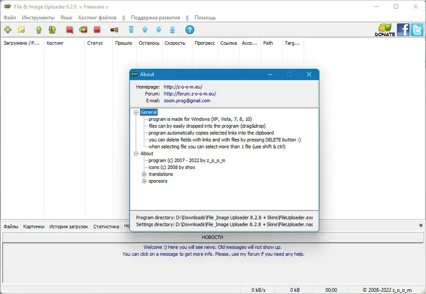Click the key accounts icon in toolbar
Viewport: 426px width, 294px height.
[x=114, y=30]
